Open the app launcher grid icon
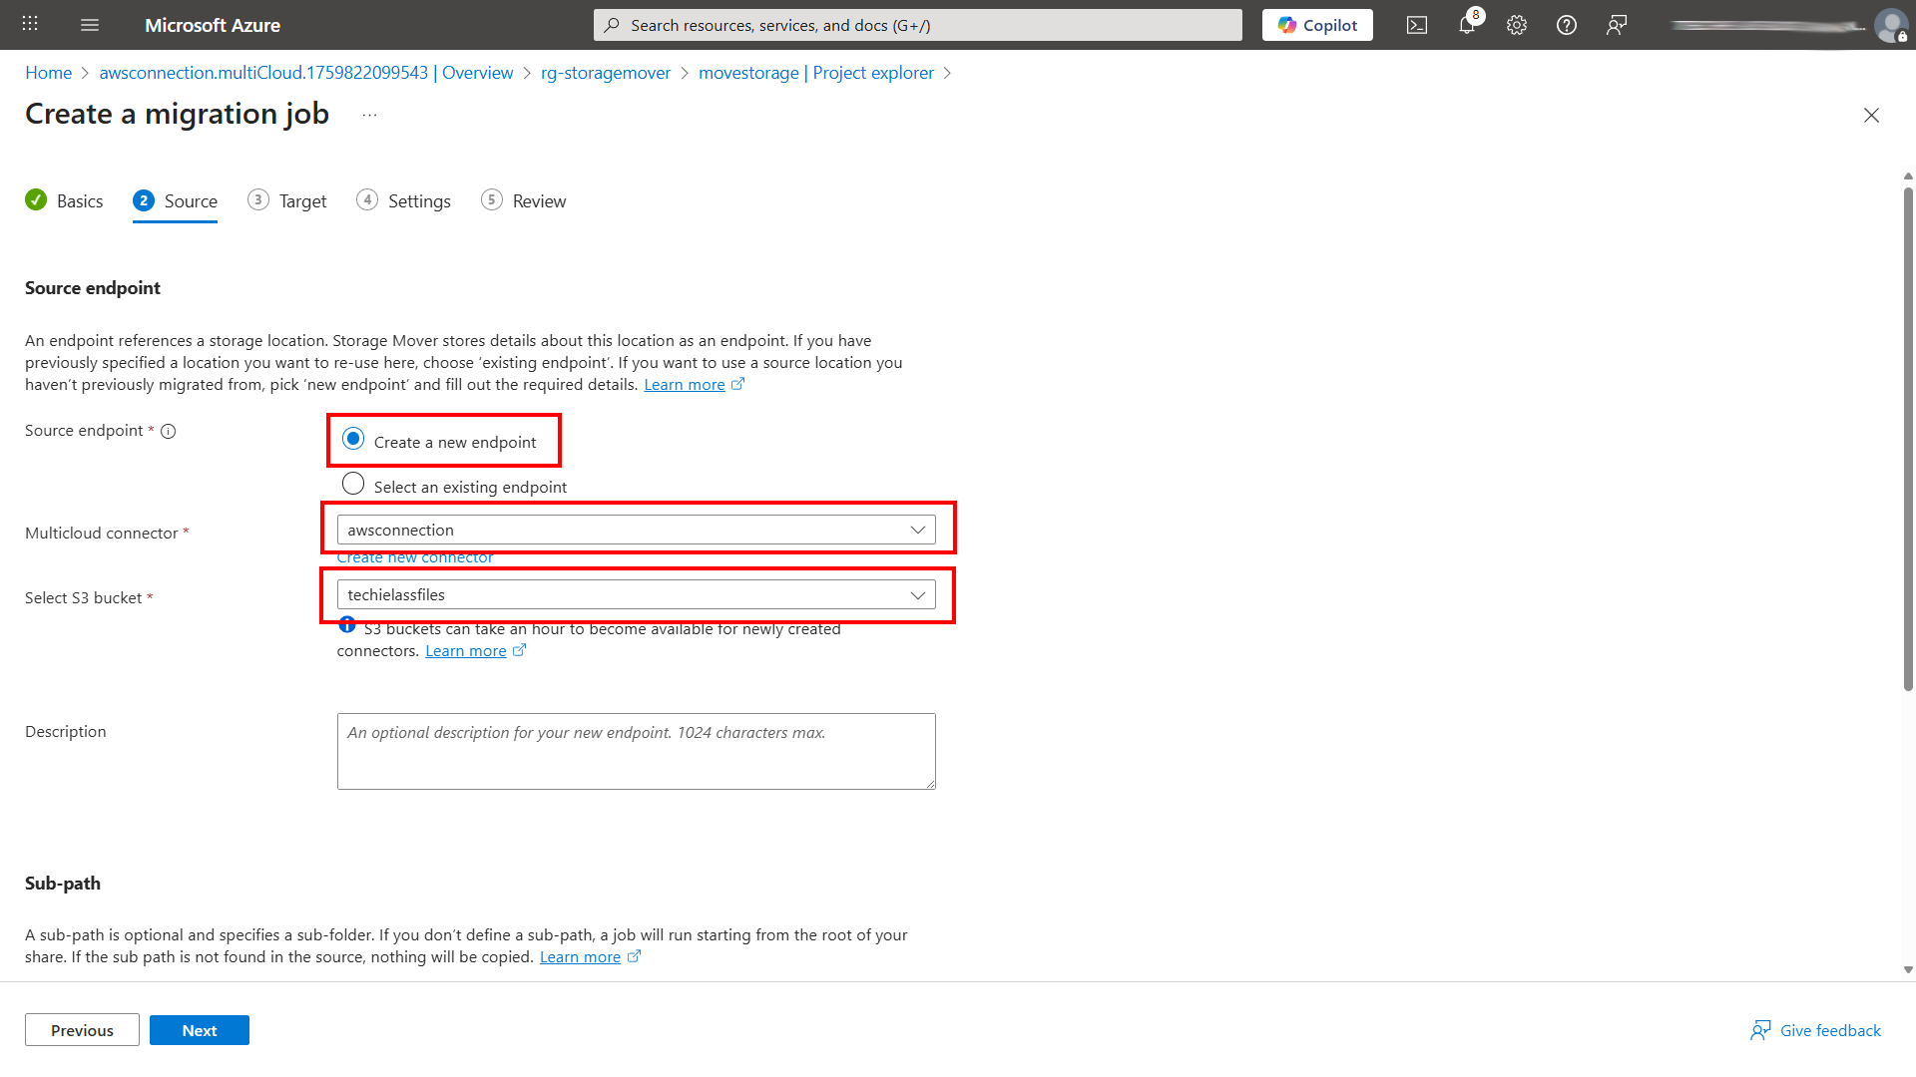1916x1077 pixels. pos(29,23)
